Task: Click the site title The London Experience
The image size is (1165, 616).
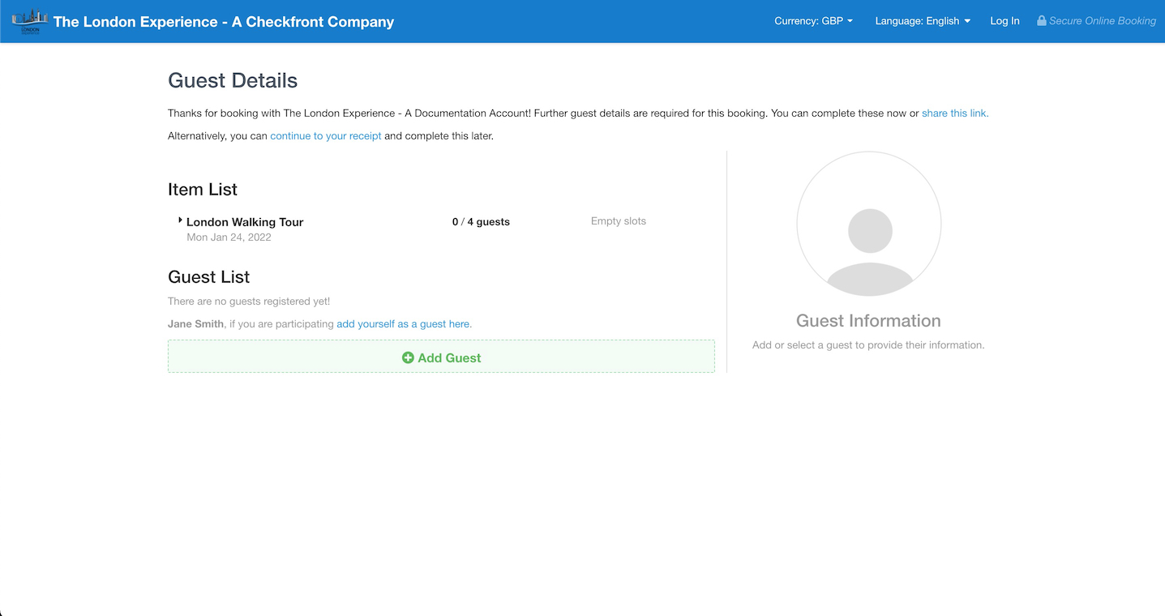Action: pyautogui.click(x=224, y=22)
